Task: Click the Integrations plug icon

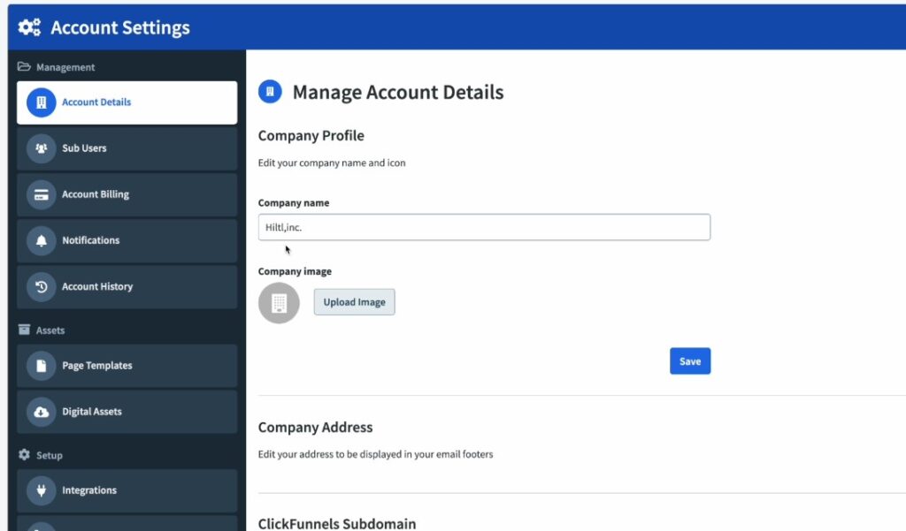Action: click(41, 490)
